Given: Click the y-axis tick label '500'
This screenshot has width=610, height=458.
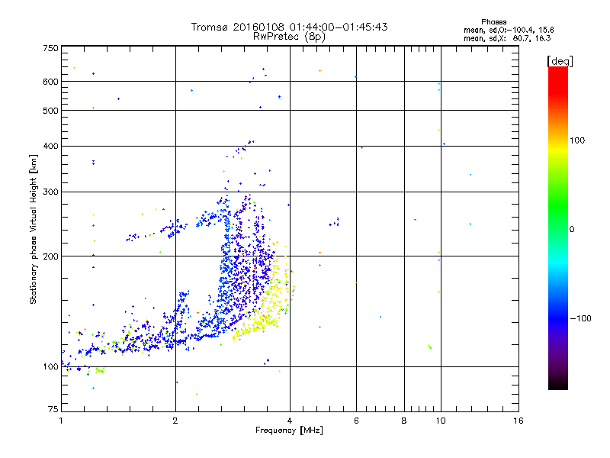Looking at the screenshot, I should (50, 111).
